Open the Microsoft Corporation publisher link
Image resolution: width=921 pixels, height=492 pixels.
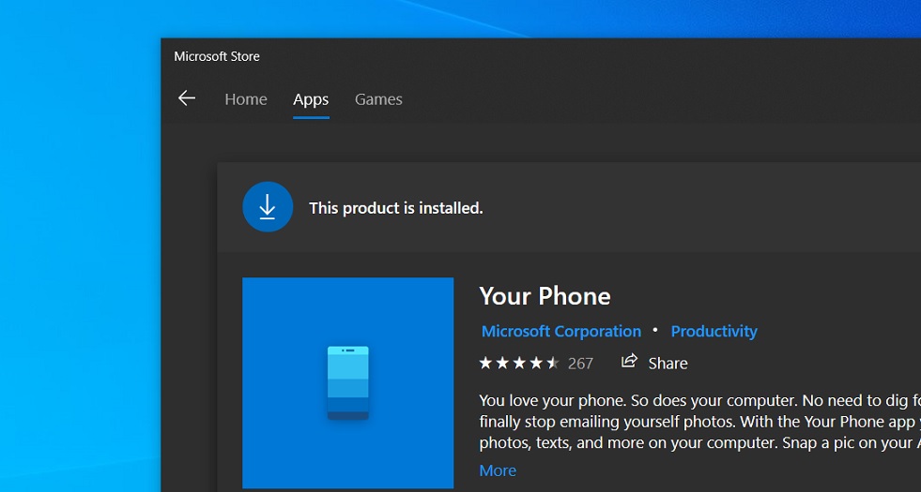click(x=560, y=332)
